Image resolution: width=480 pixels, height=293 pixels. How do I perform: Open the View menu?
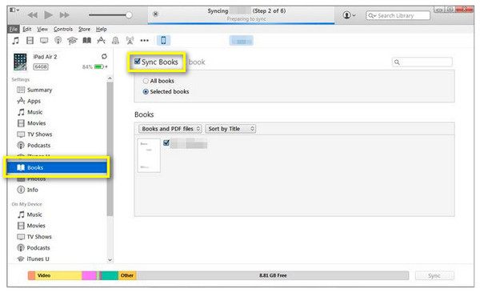(x=42, y=29)
